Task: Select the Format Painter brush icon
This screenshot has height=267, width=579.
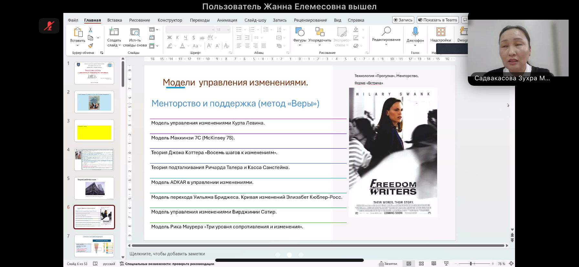Action: coord(90,45)
